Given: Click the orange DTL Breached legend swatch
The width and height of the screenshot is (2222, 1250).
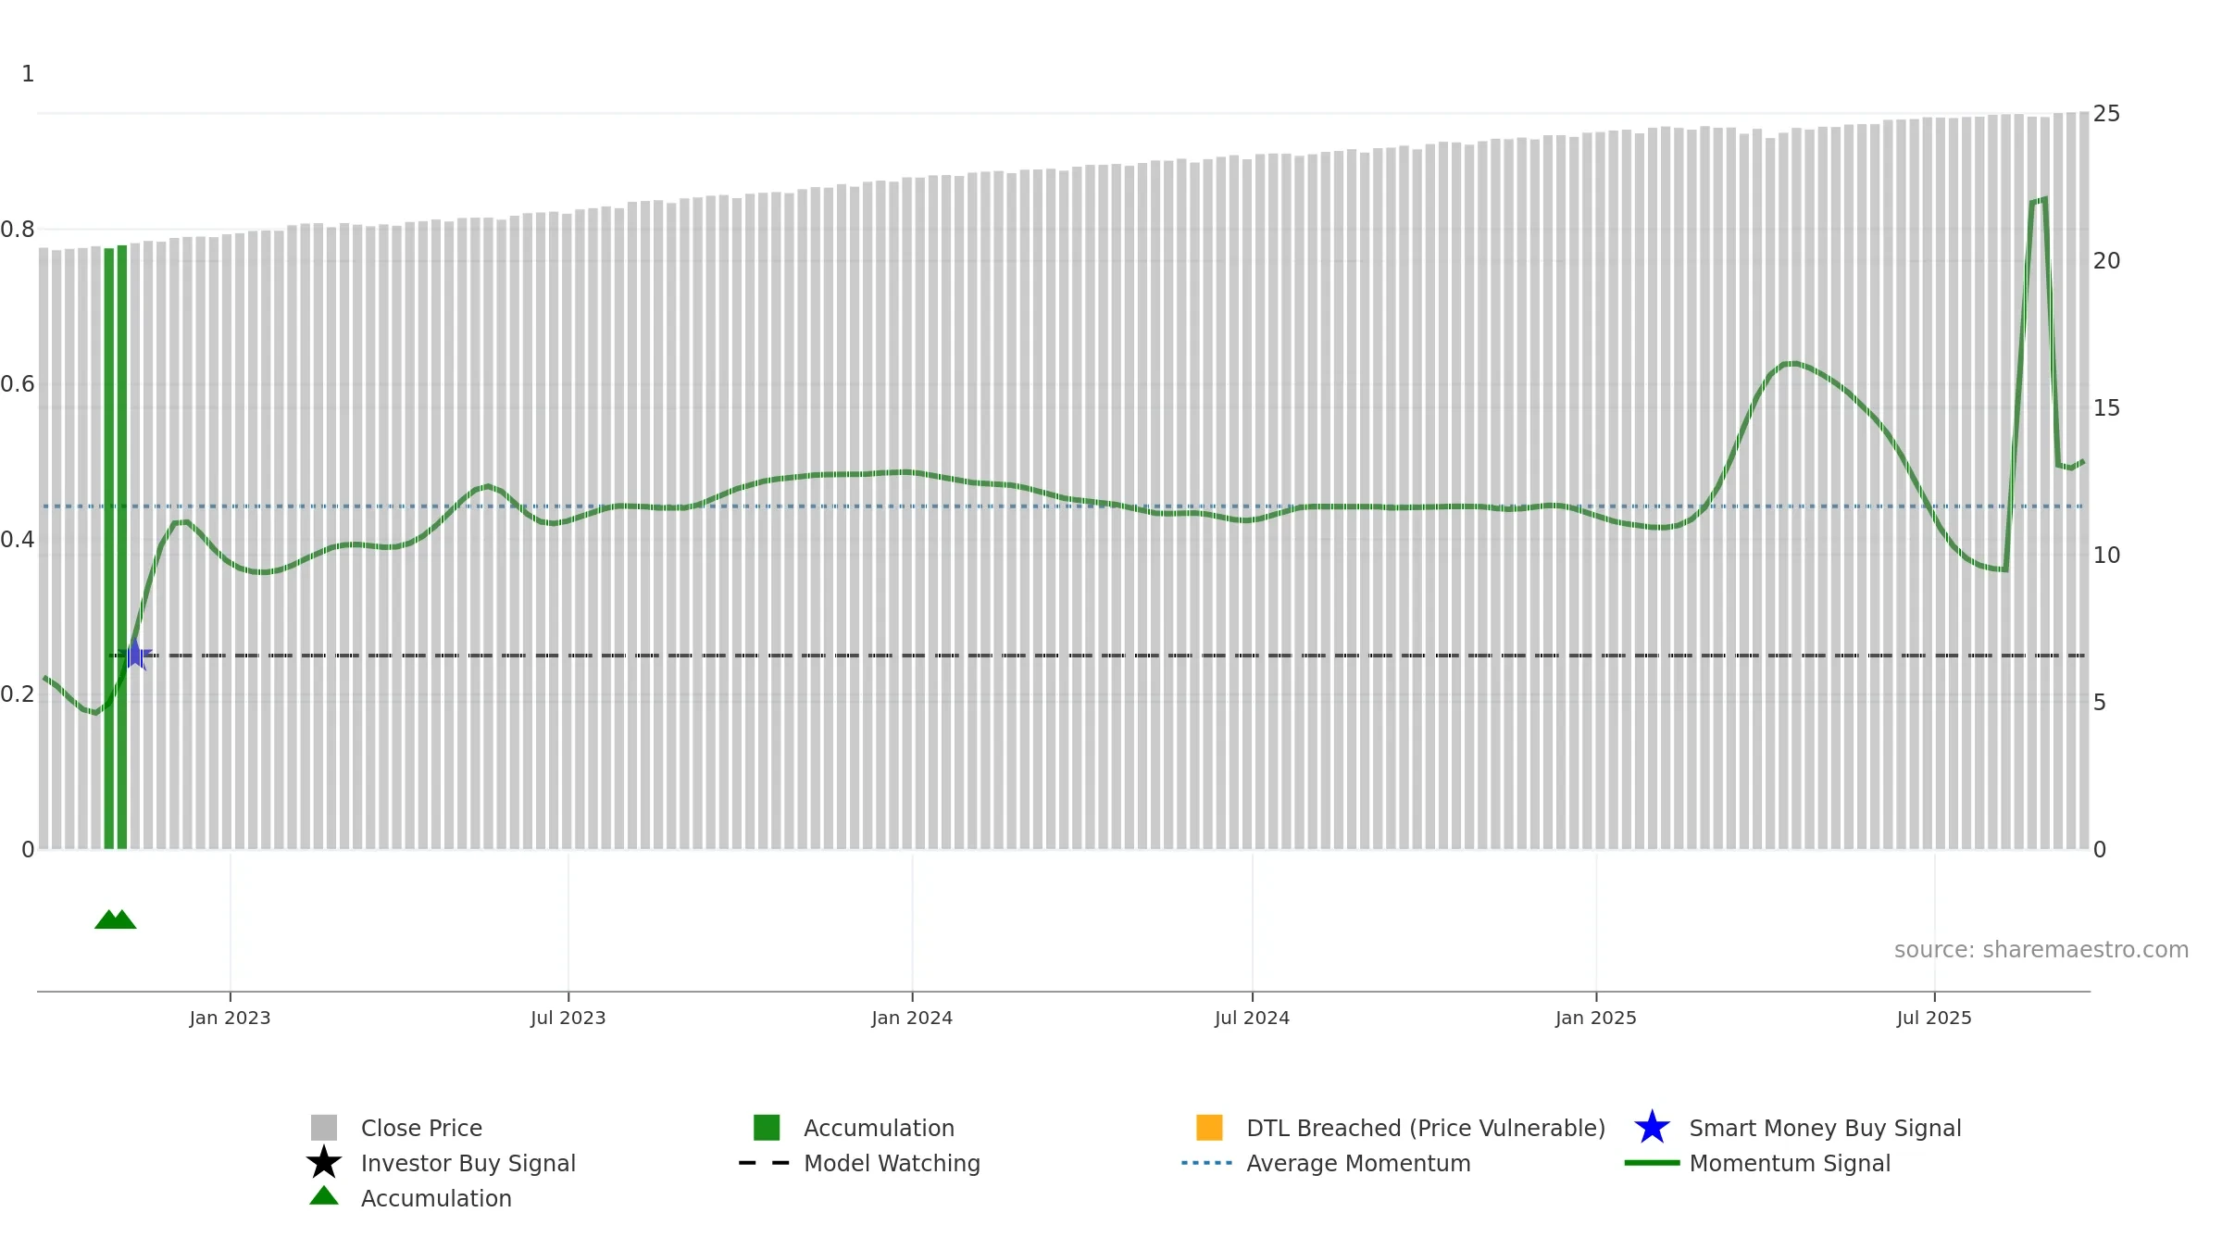Looking at the screenshot, I should click(x=1209, y=1127).
